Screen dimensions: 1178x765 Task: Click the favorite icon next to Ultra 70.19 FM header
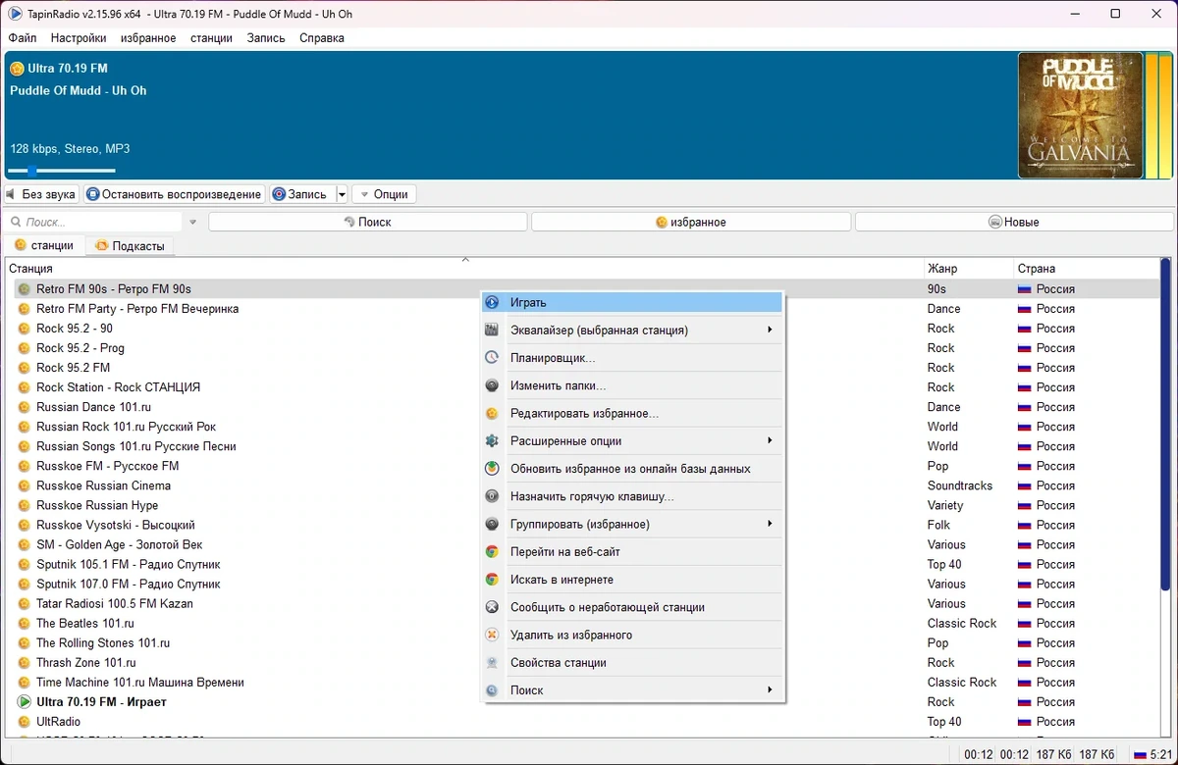coord(17,69)
